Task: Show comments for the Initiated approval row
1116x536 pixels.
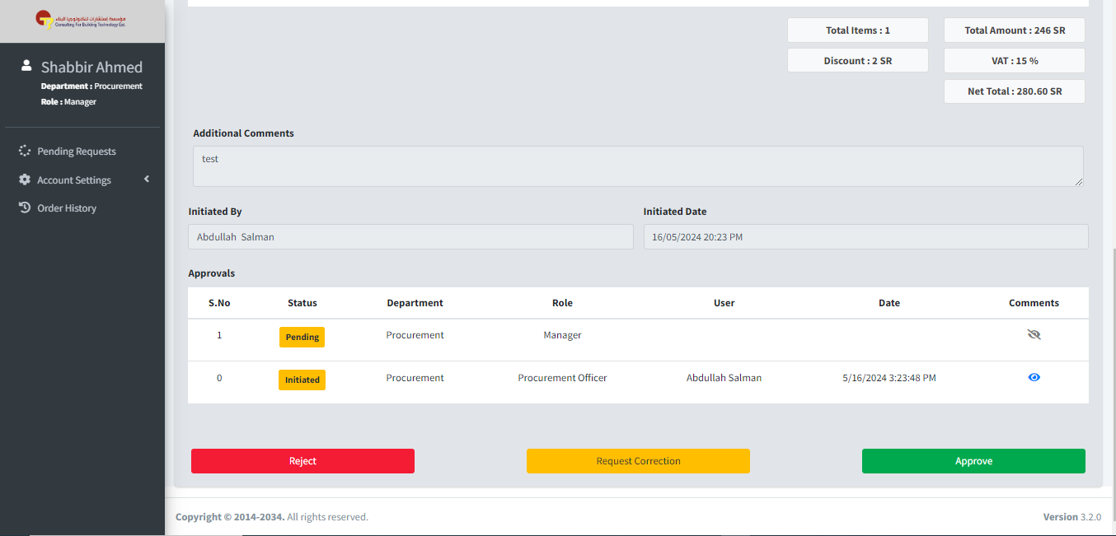Action: coord(1034,377)
